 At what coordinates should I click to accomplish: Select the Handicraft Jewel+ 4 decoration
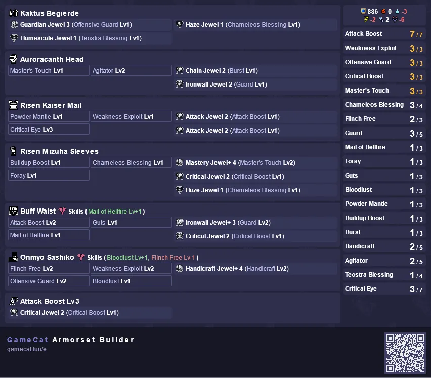[255, 269]
